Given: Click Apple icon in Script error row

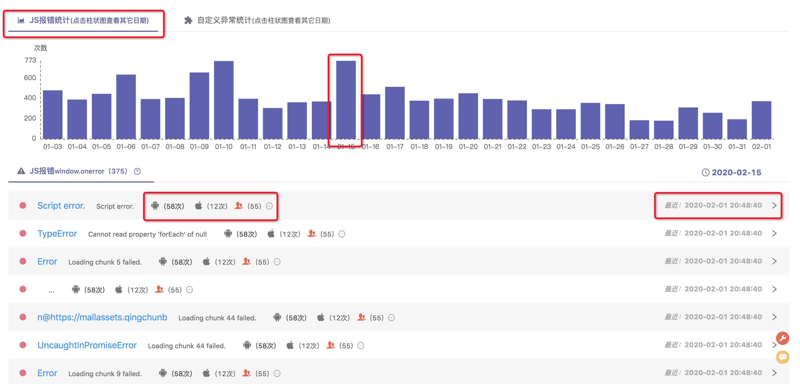Looking at the screenshot, I should [198, 206].
